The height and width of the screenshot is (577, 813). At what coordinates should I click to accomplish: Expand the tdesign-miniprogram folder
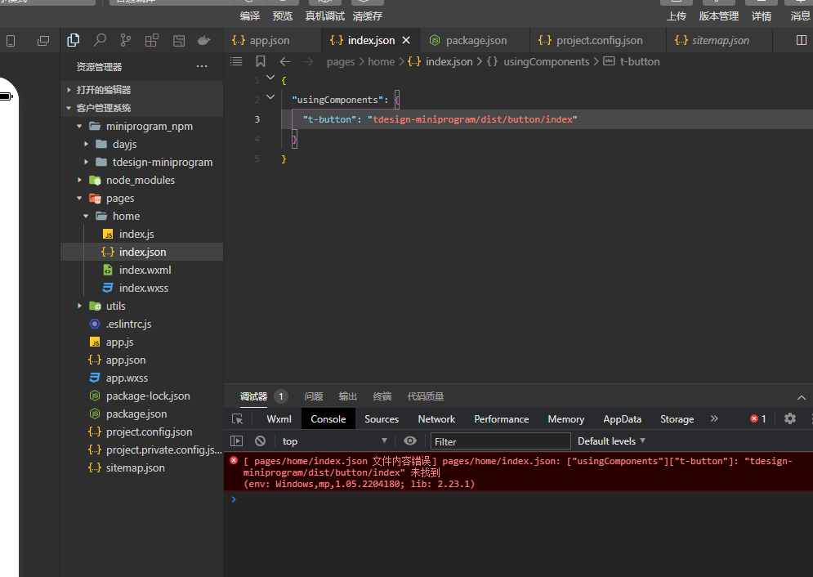[86, 163]
